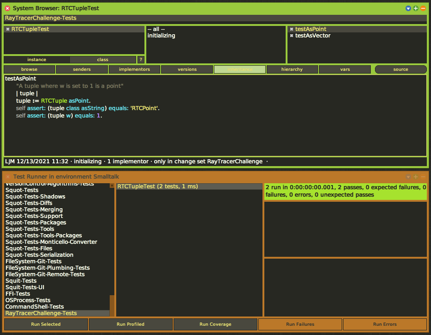Select FileSystem-Git-Remote-Tests category
This screenshot has height=335, width=431.
[x=57, y=274]
